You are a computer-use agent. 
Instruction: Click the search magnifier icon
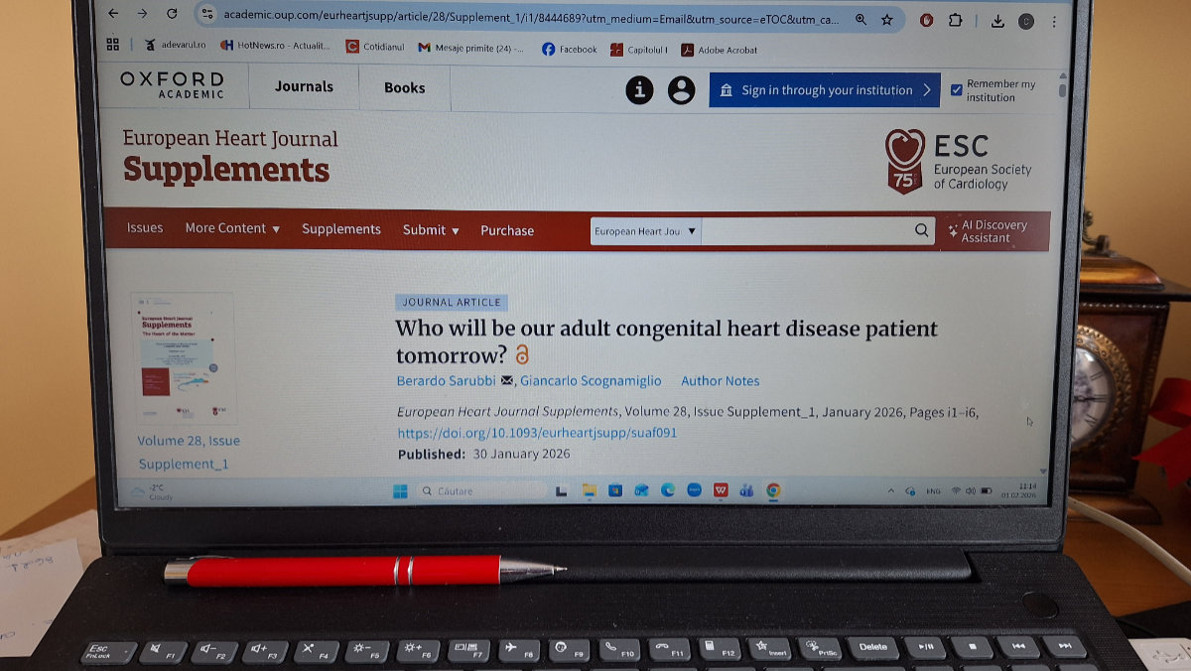click(x=921, y=230)
